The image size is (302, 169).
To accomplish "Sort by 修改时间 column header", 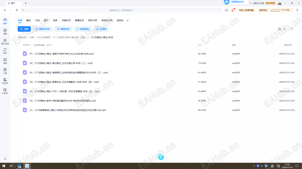I will pyautogui.click(x=288, y=45).
